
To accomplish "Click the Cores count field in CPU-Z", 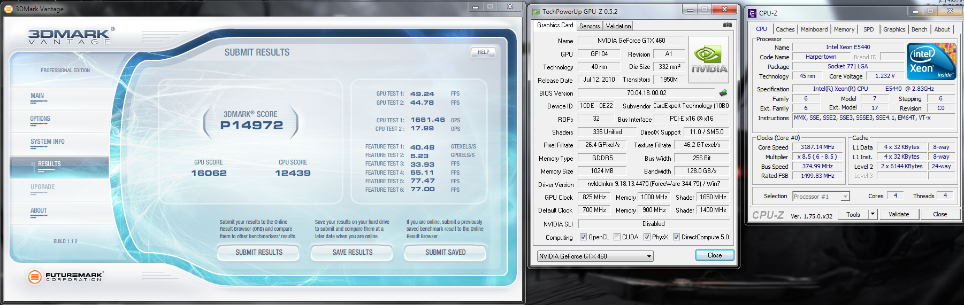I will (896, 196).
